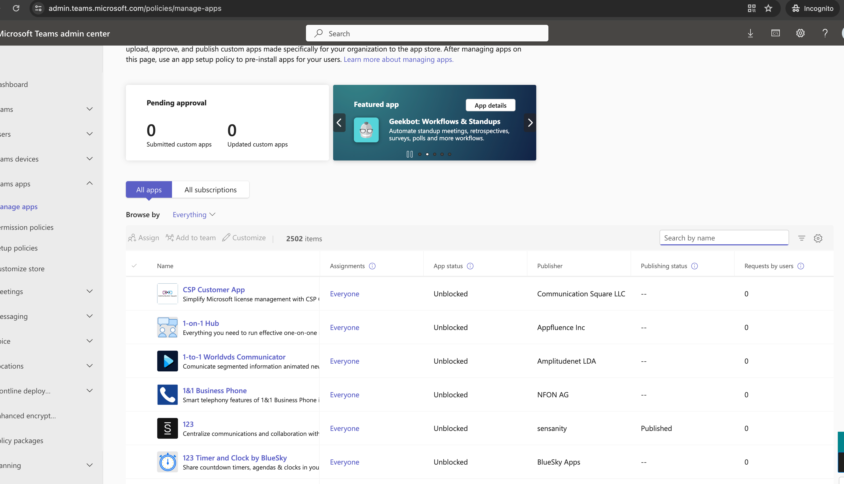The width and height of the screenshot is (844, 484).
Task: Click the App details button for Geekbot
Action: (x=490, y=105)
